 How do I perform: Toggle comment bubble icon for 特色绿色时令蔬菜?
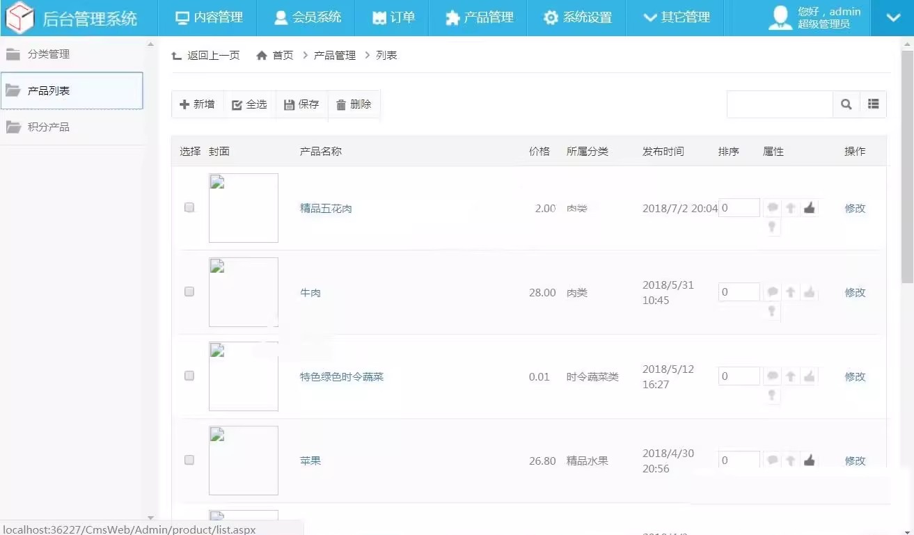[772, 376]
